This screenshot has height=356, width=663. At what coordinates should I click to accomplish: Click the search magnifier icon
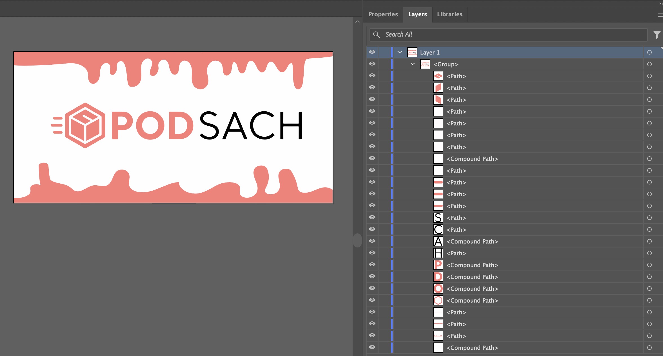pyautogui.click(x=376, y=35)
